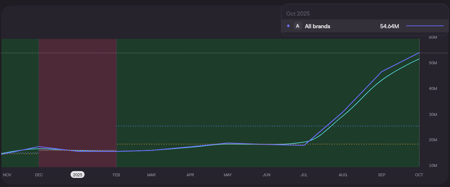Image resolution: width=450 pixels, height=187 pixels.
Task: Click the purple line swatch in legend
Action: (425, 26)
